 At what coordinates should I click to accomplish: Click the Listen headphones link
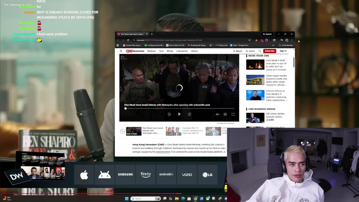click(250, 51)
